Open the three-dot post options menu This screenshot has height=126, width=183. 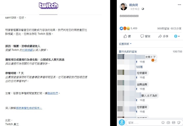(179, 5)
